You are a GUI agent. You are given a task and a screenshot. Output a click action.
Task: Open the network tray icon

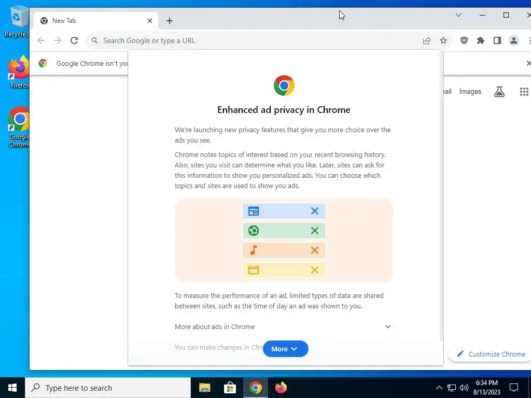pyautogui.click(x=452, y=388)
